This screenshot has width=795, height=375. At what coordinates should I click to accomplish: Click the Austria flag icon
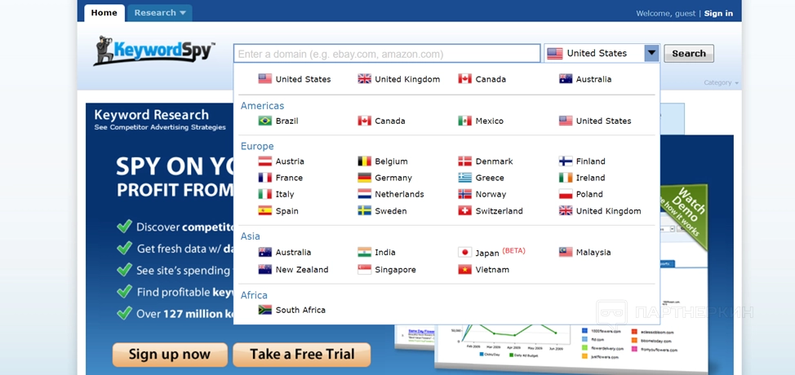(x=265, y=161)
